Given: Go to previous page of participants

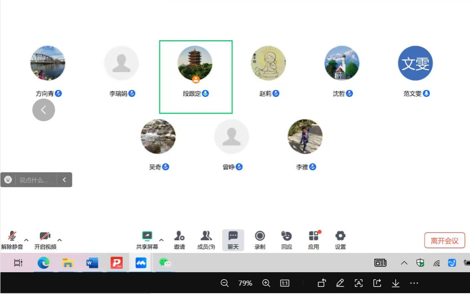Looking at the screenshot, I should [x=44, y=110].
